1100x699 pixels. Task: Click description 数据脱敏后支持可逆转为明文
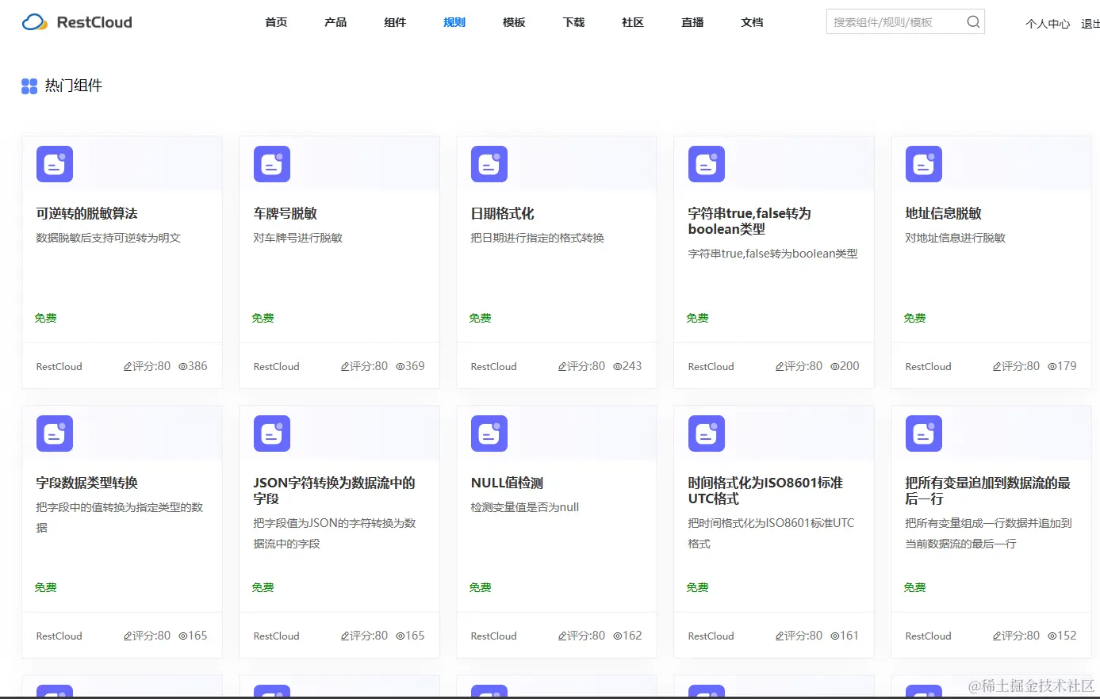108,238
